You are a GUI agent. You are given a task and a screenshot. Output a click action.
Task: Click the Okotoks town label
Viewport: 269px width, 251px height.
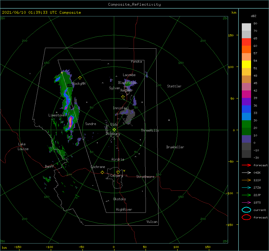coord(120,199)
